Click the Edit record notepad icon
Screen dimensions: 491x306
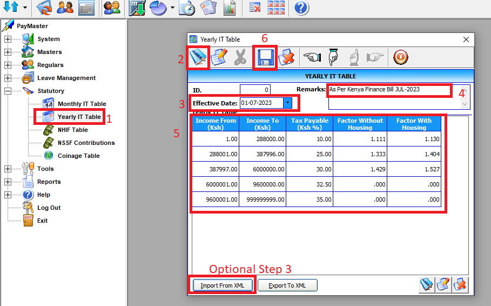coord(219,57)
